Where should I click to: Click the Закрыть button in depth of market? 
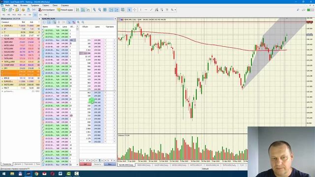coord(97,164)
